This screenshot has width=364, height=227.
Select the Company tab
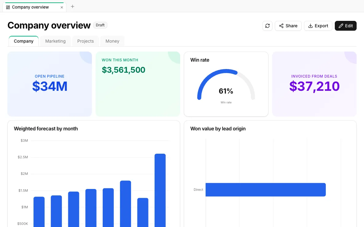click(24, 41)
